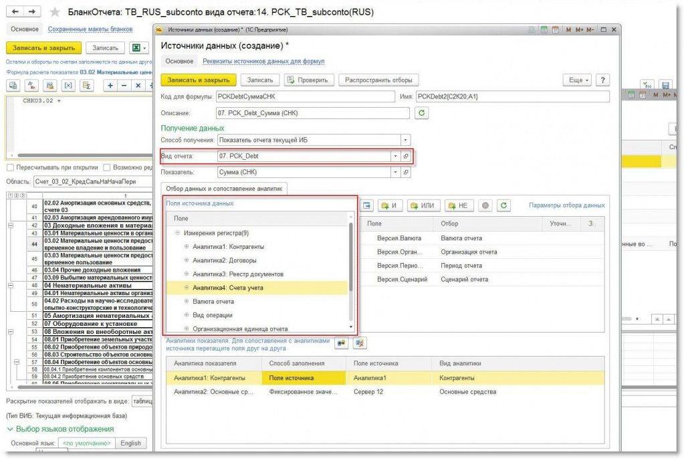
Task: Click the Распространить отборы button
Action: 379,80
